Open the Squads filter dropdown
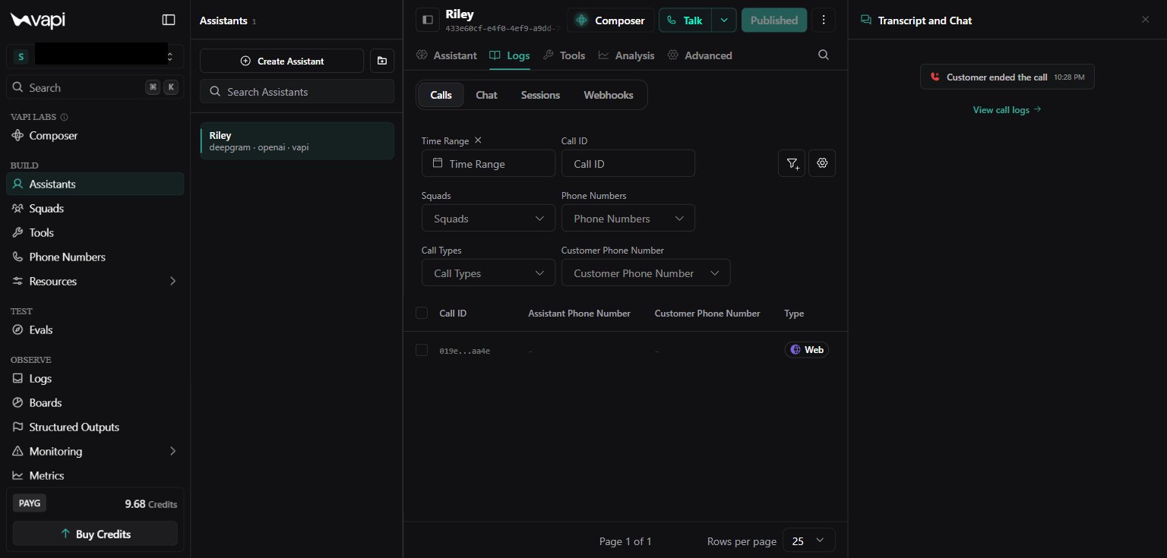This screenshot has height=558, width=1167. coord(489,218)
